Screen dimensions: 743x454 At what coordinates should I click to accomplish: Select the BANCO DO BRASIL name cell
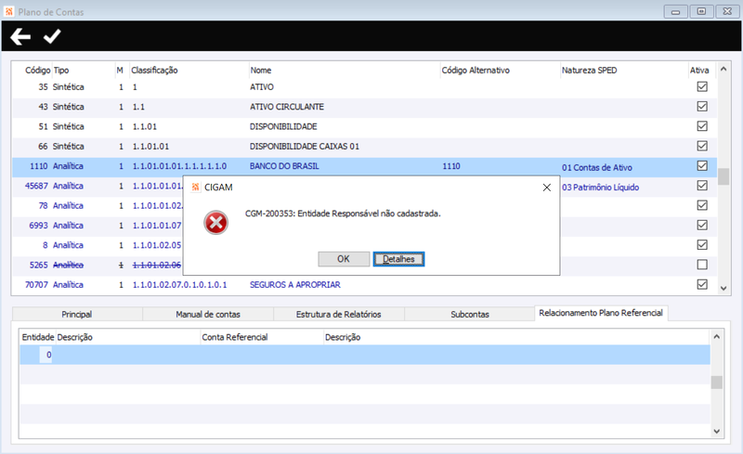pyautogui.click(x=284, y=166)
